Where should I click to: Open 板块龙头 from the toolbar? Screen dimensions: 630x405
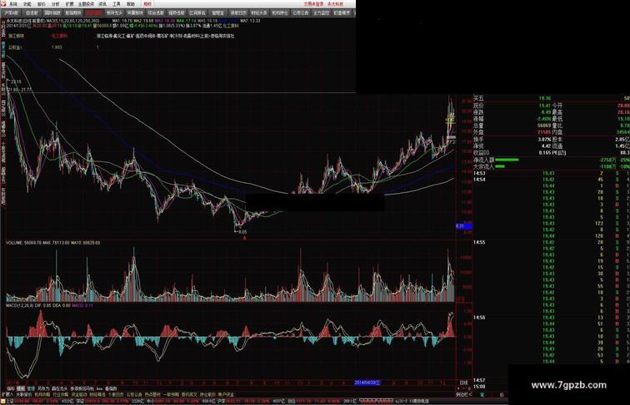click(x=114, y=12)
